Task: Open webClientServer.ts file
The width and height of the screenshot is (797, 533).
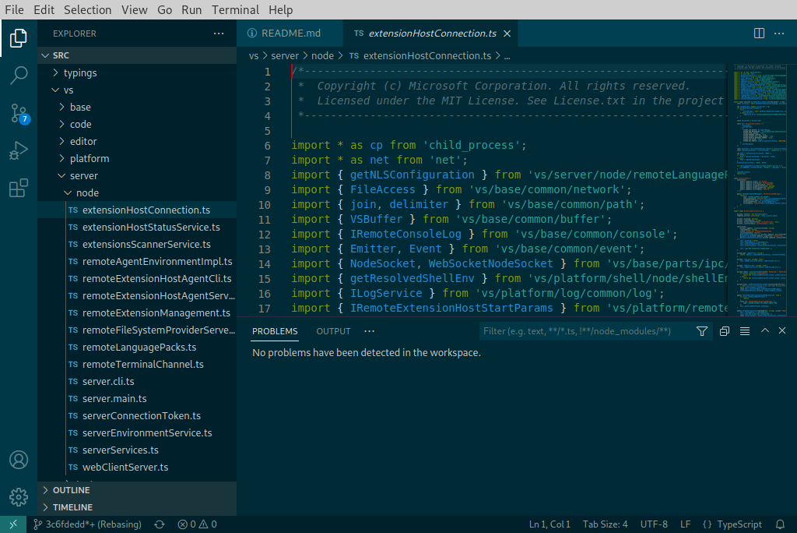Action: pyautogui.click(x=137, y=468)
